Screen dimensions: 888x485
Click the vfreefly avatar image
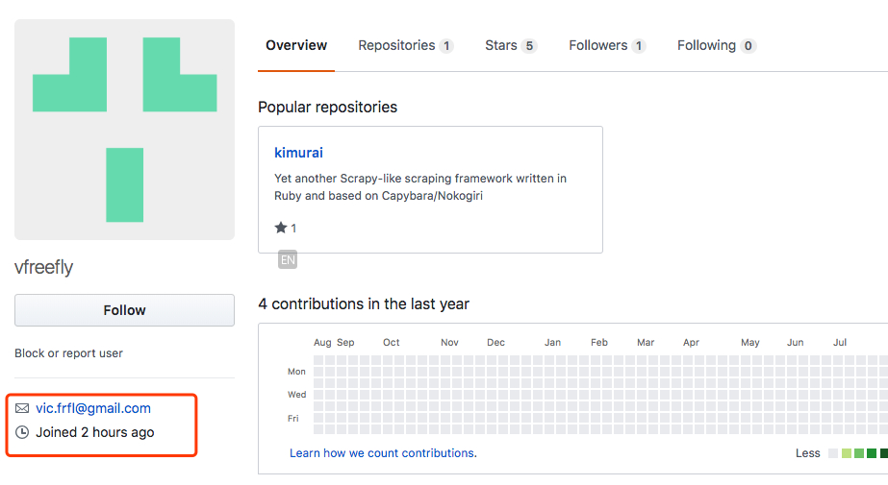(x=125, y=130)
